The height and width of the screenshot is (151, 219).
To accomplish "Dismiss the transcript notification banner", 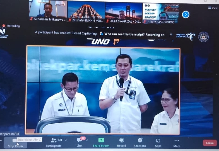I will (x=171, y=35).
